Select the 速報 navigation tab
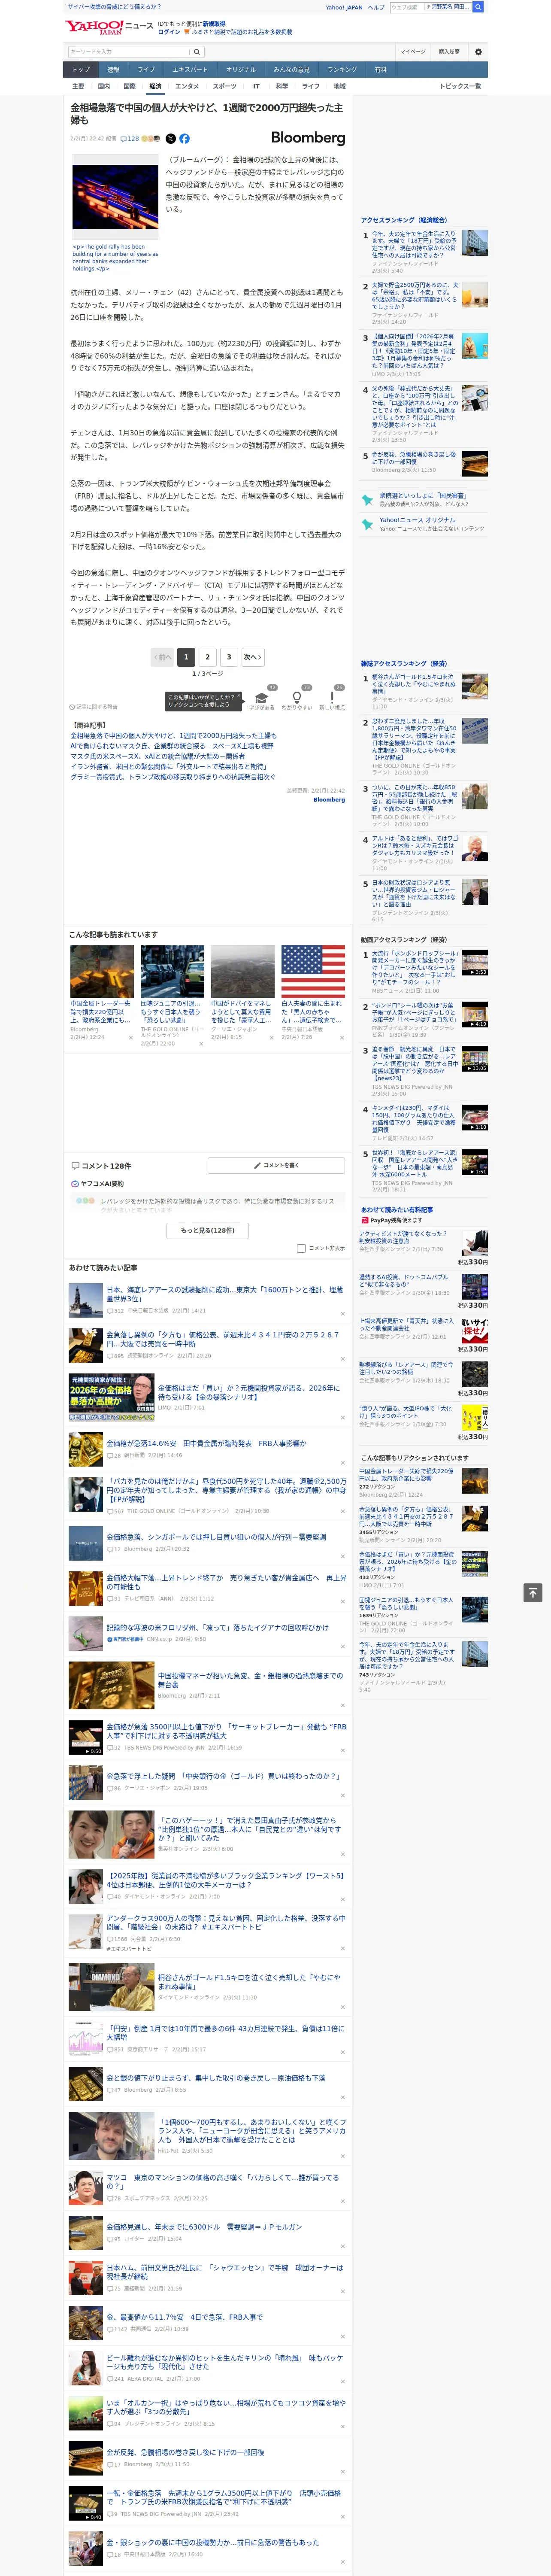The image size is (551, 2576). (113, 70)
